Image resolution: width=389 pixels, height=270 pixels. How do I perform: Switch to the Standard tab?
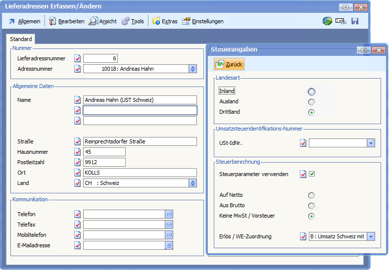pos(21,39)
